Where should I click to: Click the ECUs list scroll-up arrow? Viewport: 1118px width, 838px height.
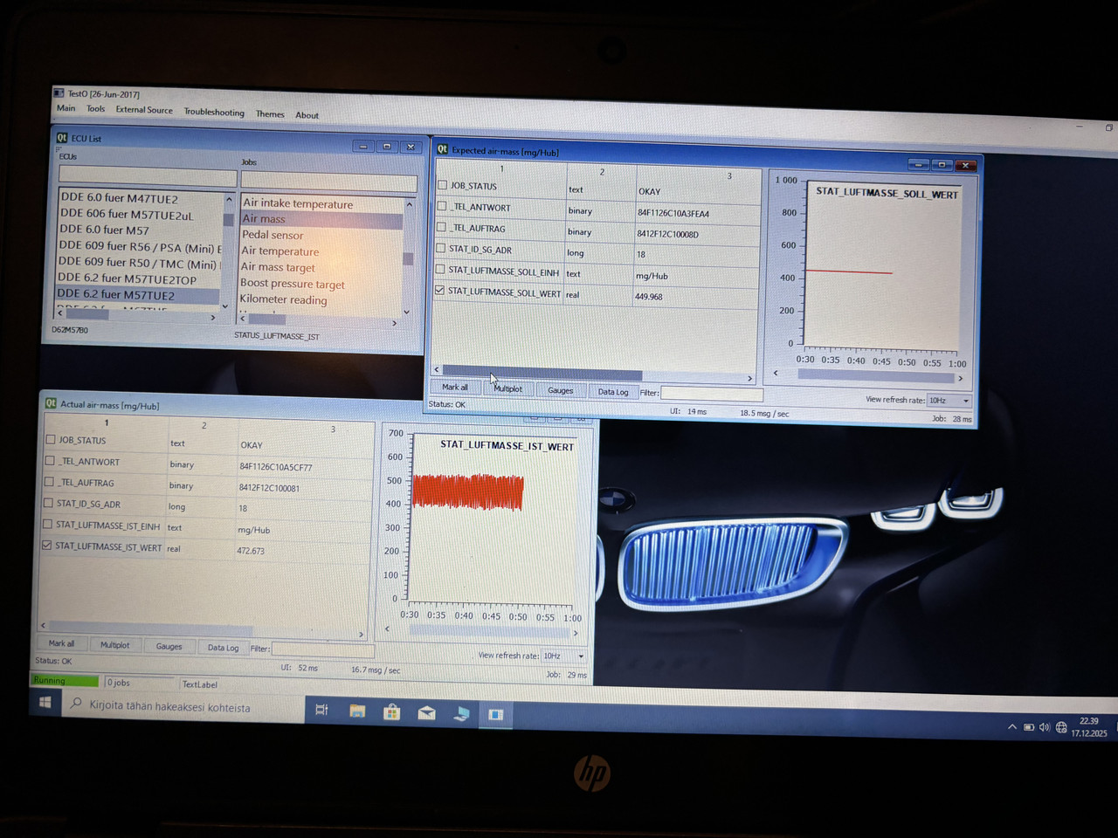click(229, 199)
